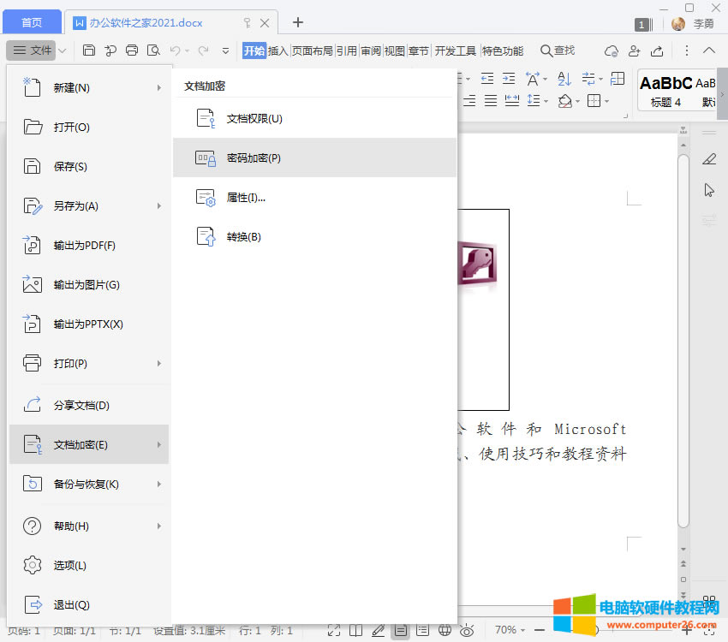728x642 pixels.
Task: Switch to web layout view icon
Action: [445, 631]
